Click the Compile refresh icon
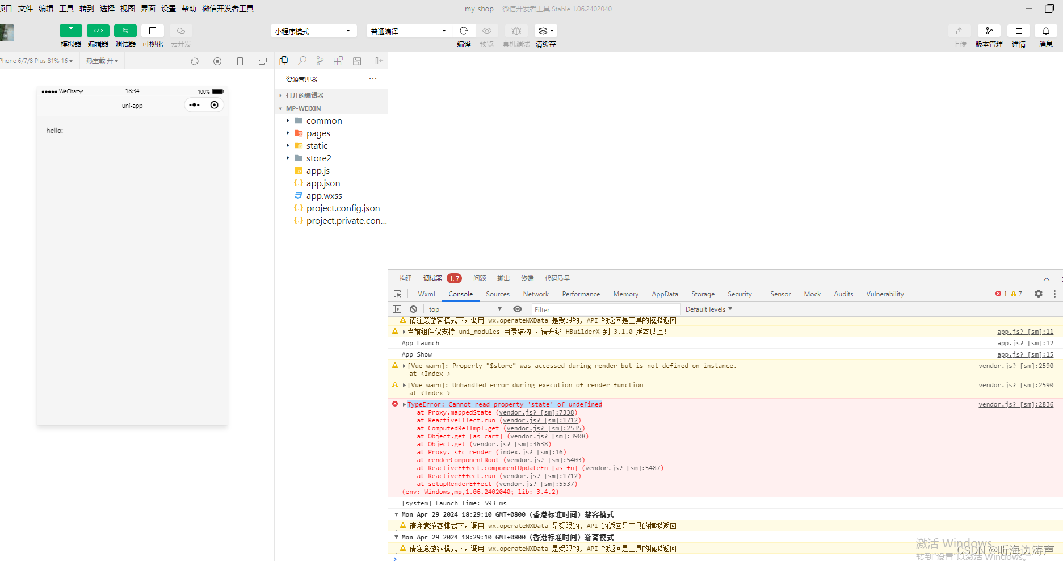Viewport: 1063px width, 561px height. (x=464, y=31)
